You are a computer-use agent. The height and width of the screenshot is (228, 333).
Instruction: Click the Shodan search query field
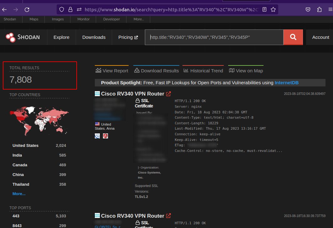click(x=214, y=37)
